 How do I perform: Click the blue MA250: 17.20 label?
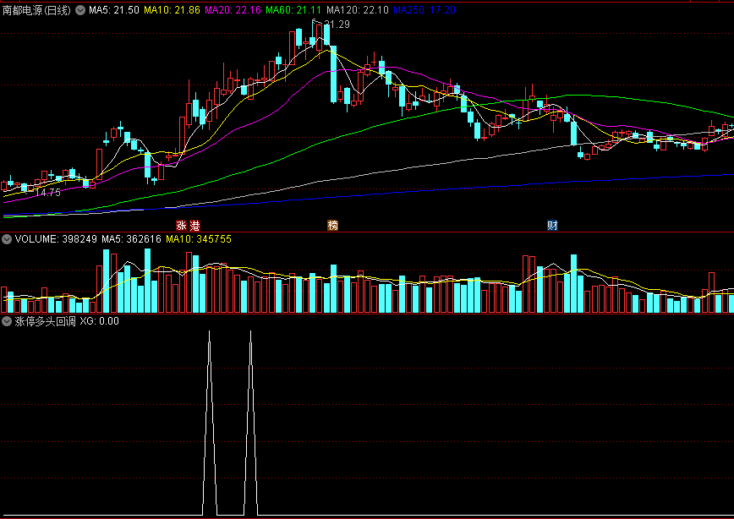[x=425, y=10]
